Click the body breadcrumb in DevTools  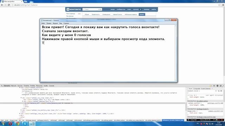click(x=7, y=120)
